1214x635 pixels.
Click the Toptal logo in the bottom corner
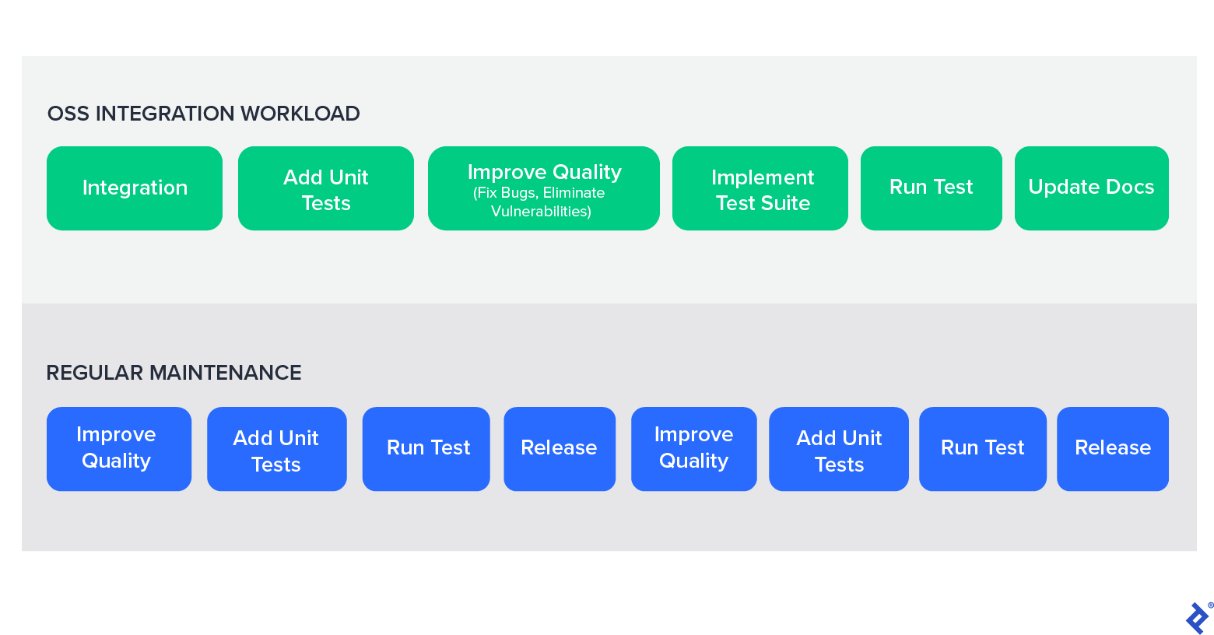point(1196,618)
